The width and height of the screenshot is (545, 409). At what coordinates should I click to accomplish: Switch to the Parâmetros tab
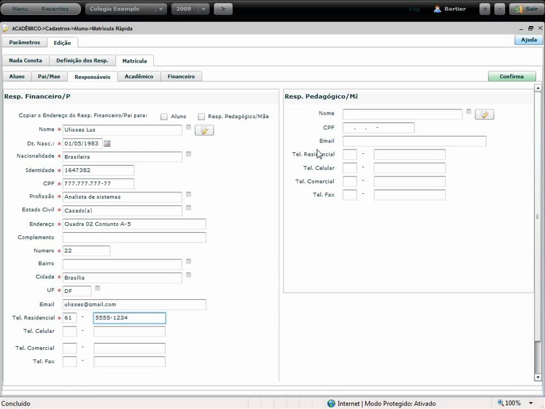tap(24, 42)
